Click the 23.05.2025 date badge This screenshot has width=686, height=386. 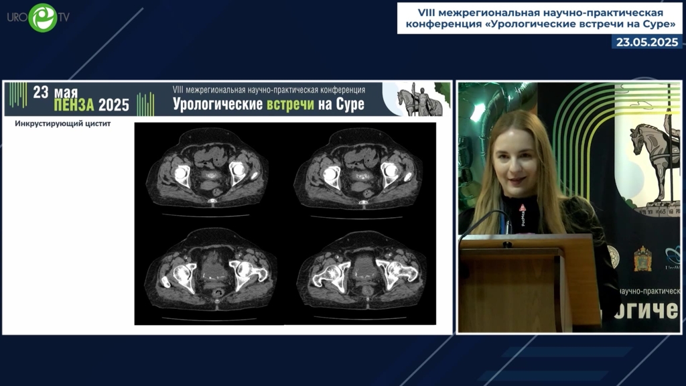click(x=647, y=42)
